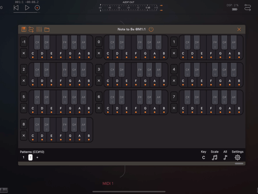Screen dimensions: 258x194
Task: Open the MIDI routing arrow icon
Action: coord(31,29)
